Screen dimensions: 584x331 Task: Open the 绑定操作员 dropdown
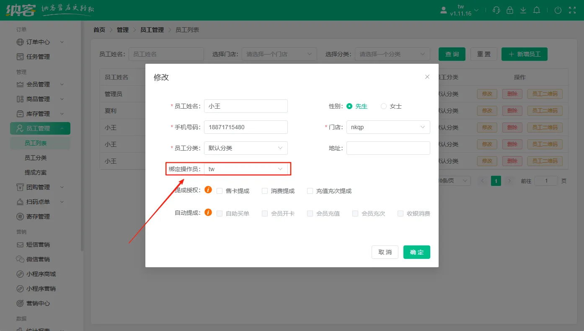245,169
